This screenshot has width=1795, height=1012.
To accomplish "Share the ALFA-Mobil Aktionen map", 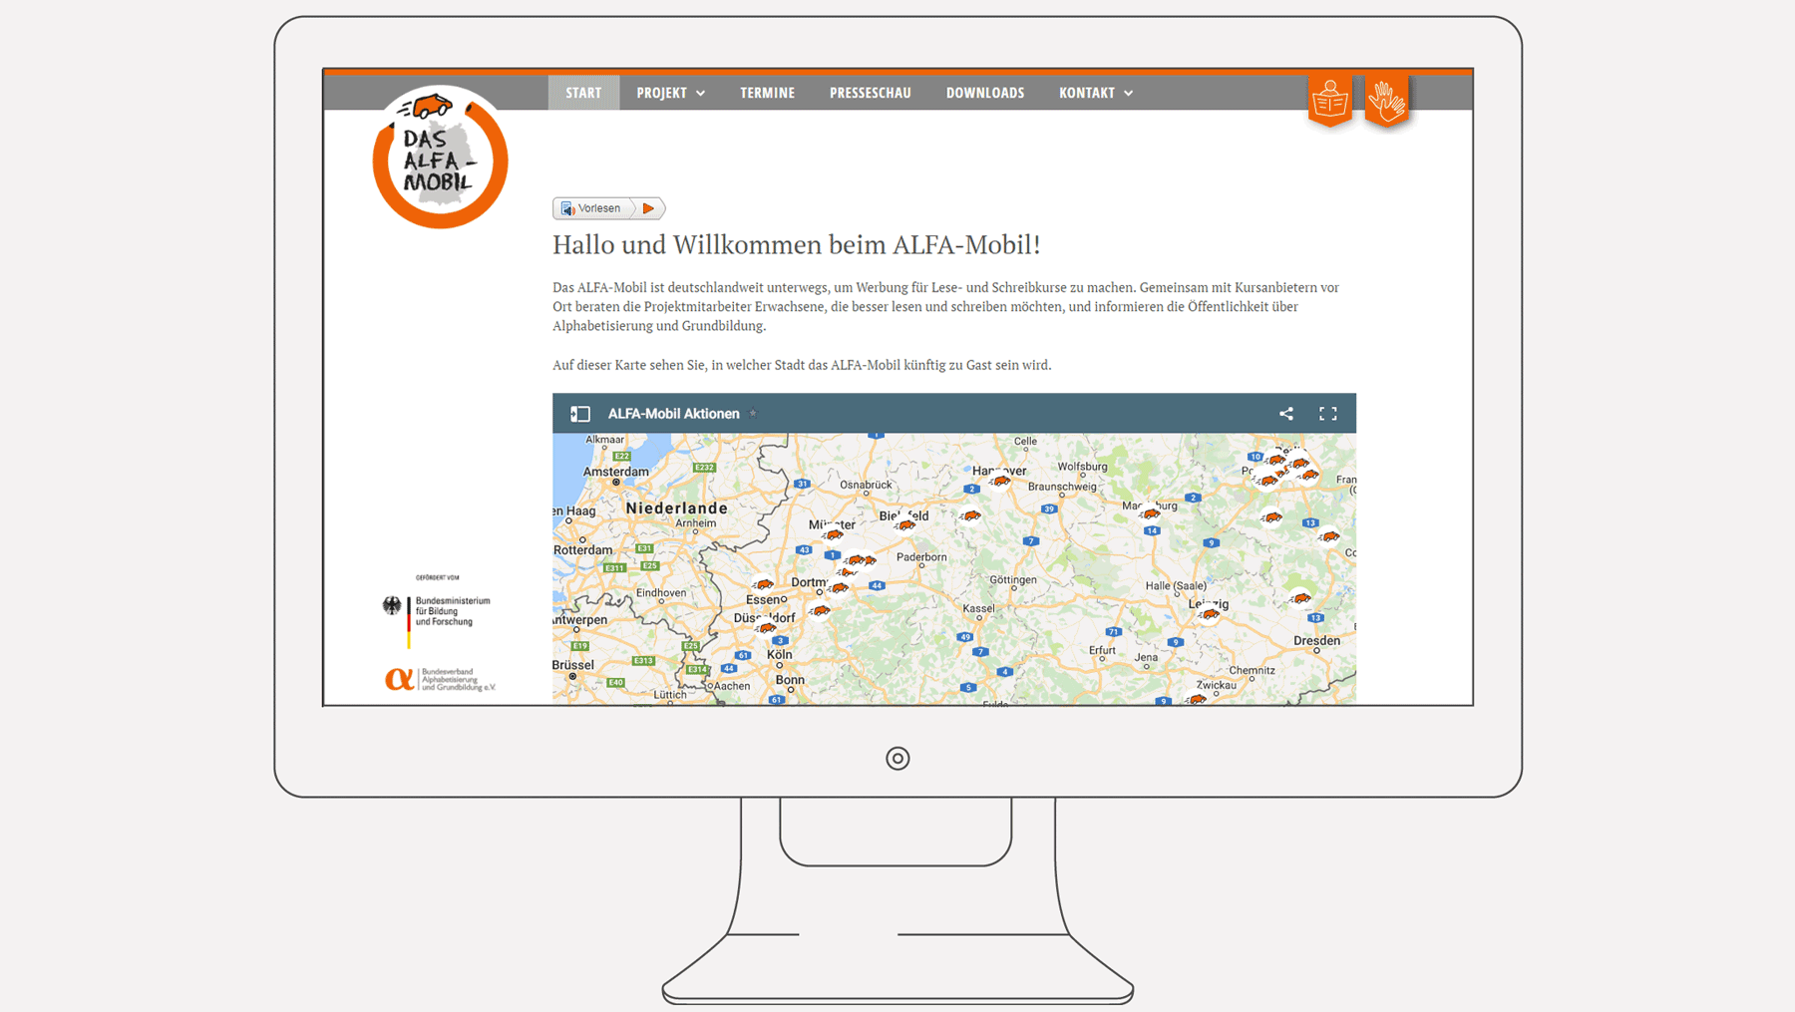I will (1286, 414).
